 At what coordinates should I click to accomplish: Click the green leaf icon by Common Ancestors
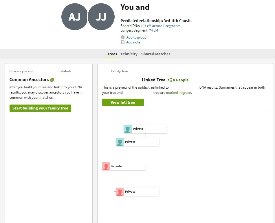coord(52,80)
